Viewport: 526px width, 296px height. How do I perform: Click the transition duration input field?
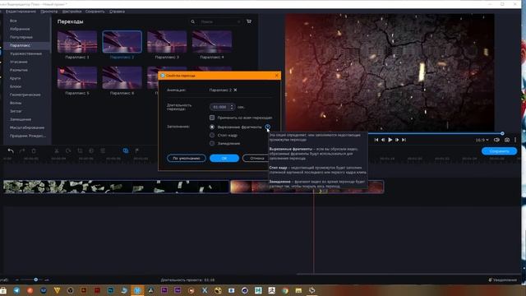[219, 107]
